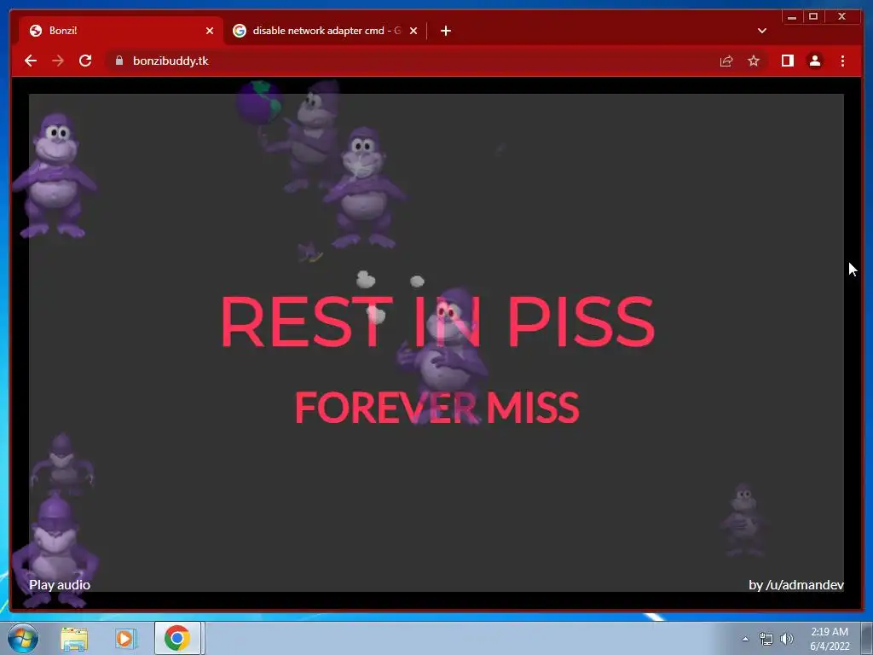Open a new tab
873x655 pixels.
445,31
